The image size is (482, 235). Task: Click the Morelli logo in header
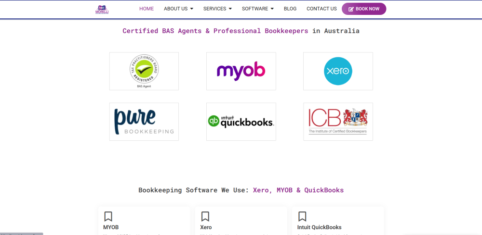pyautogui.click(x=102, y=9)
